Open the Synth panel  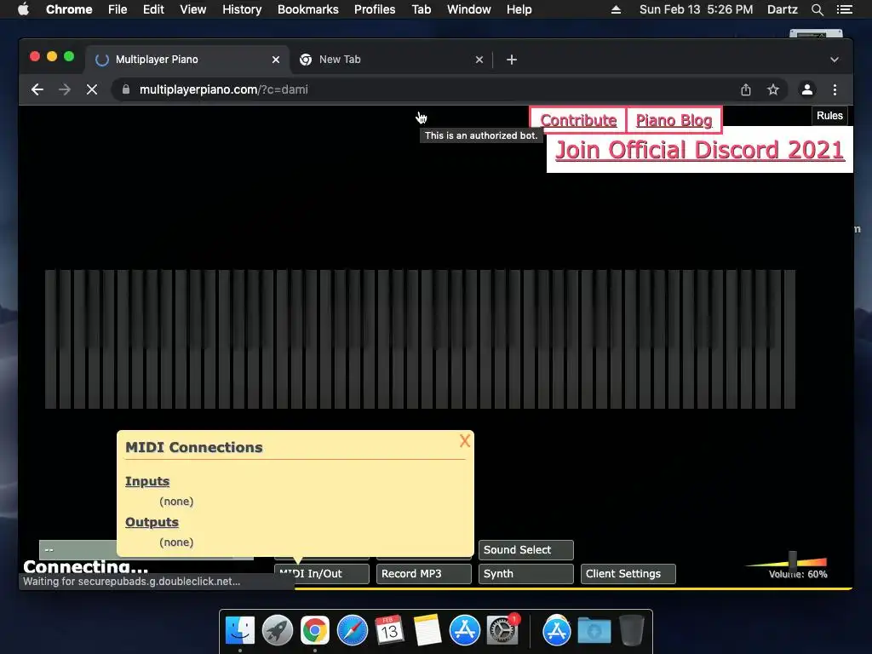point(525,574)
